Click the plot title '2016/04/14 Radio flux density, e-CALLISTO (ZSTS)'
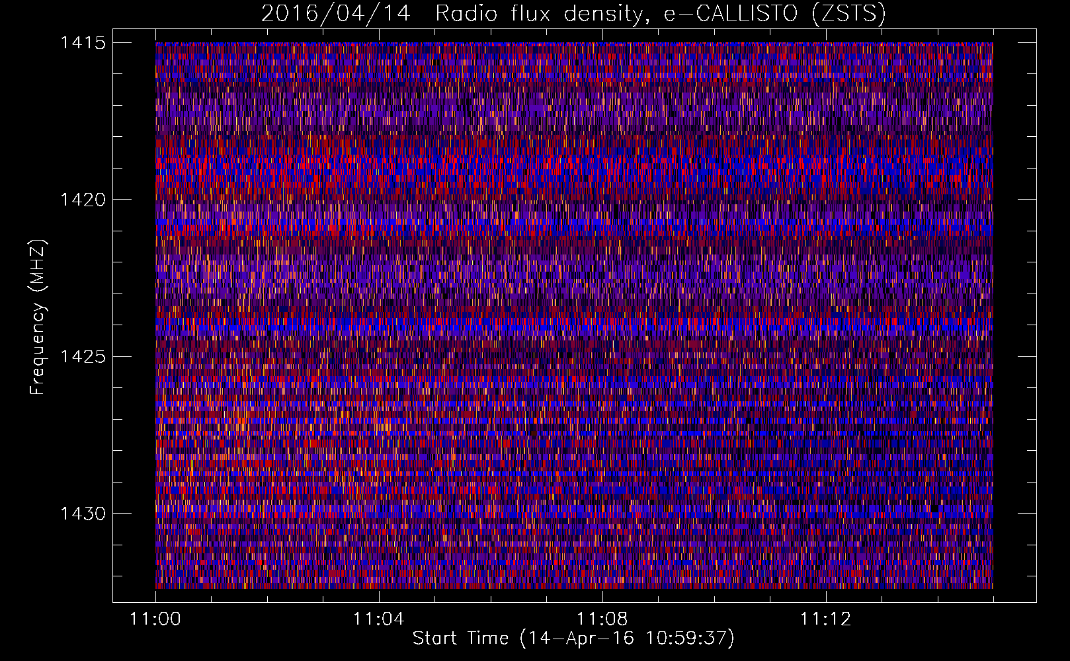Image resolution: width=1070 pixels, height=661 pixels. (573, 14)
